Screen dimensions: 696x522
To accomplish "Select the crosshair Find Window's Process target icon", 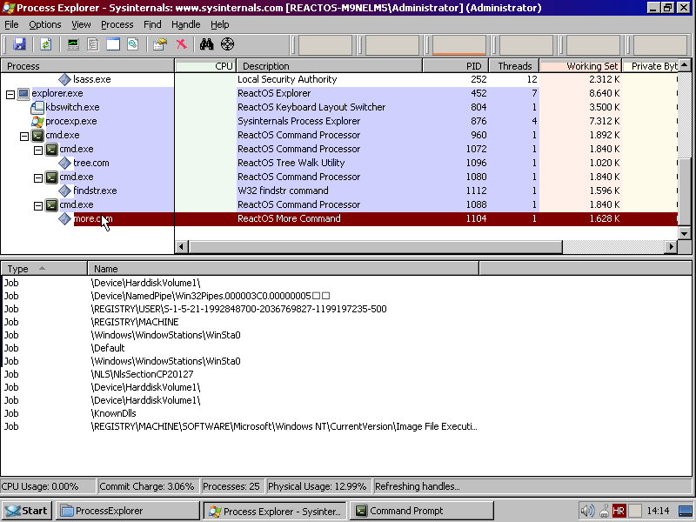I will [227, 44].
